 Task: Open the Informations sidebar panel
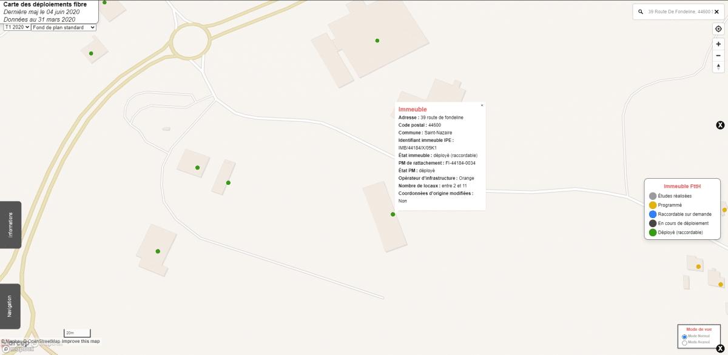10,225
